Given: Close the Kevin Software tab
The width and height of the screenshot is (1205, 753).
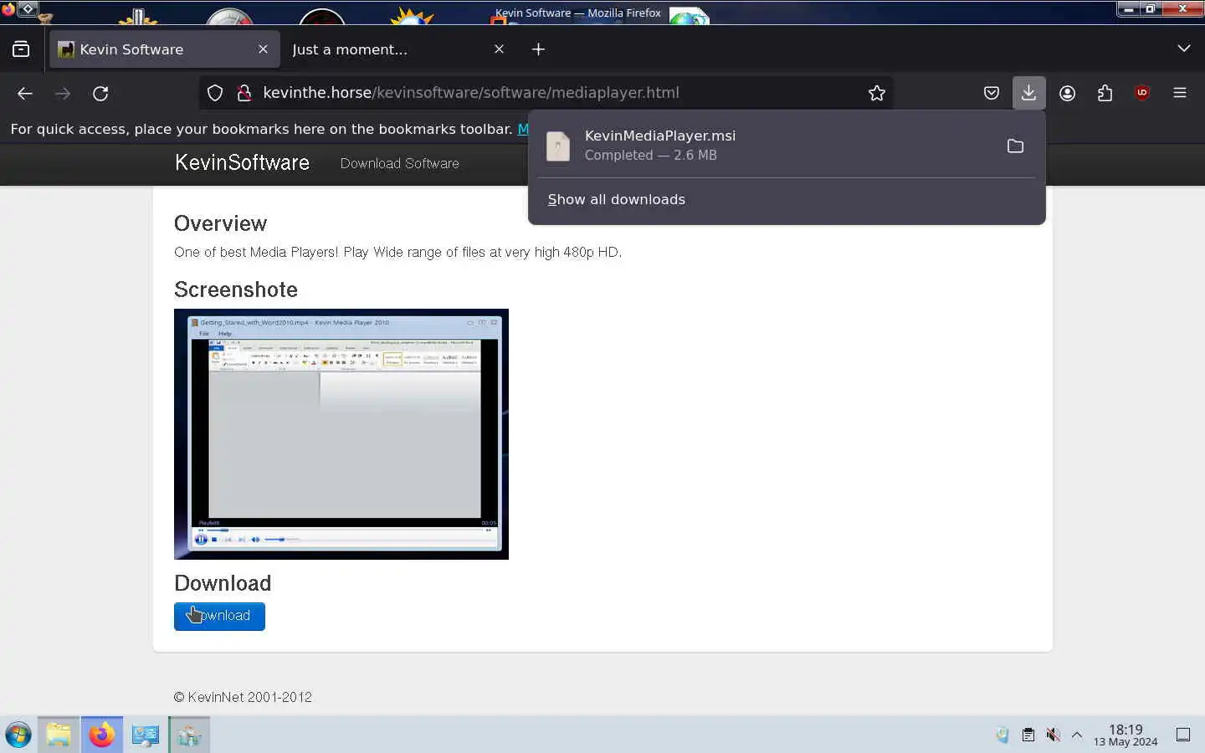Looking at the screenshot, I should point(263,49).
